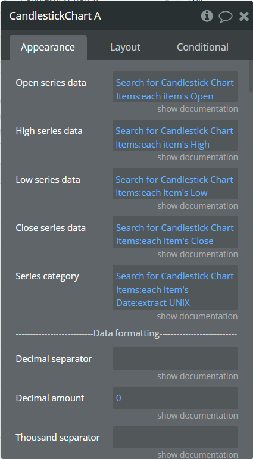Show documentation for Open series data
253x459 pixels.
[x=198, y=109]
